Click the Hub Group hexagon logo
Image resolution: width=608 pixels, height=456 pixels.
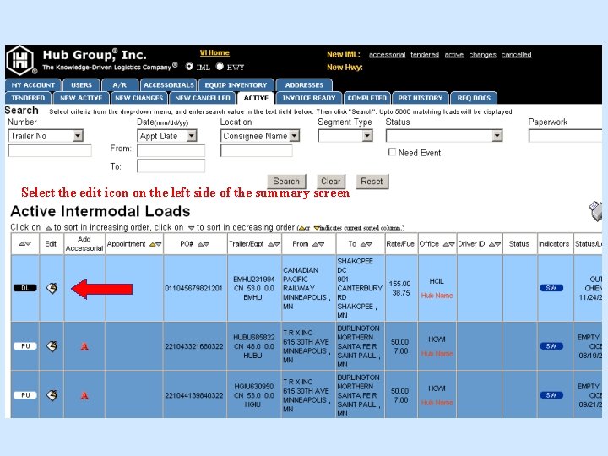click(x=20, y=60)
